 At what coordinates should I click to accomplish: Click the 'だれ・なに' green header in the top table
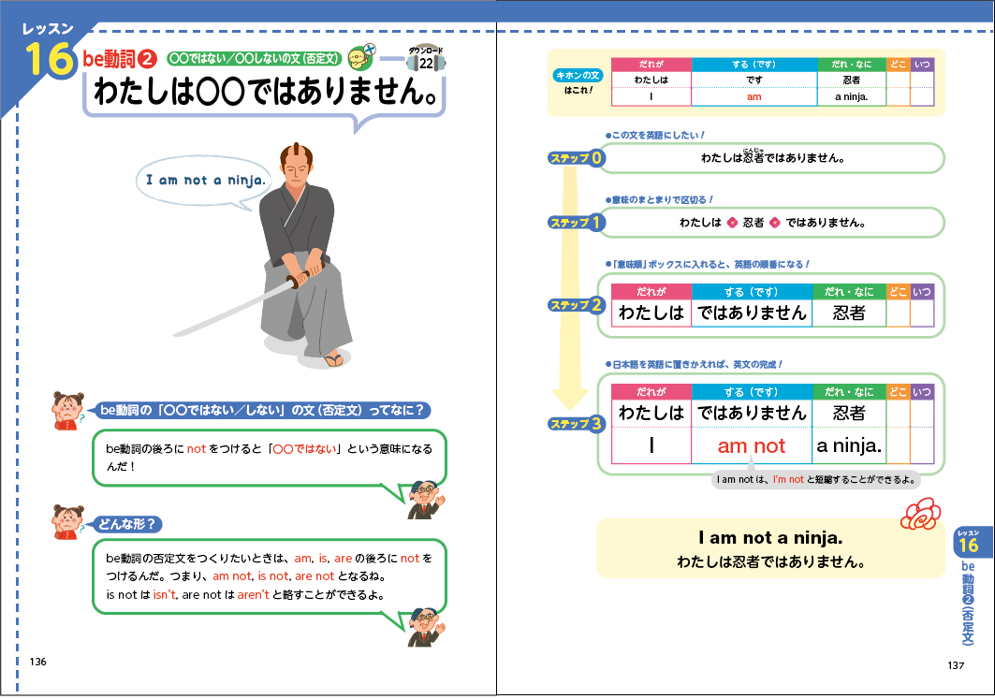851,64
